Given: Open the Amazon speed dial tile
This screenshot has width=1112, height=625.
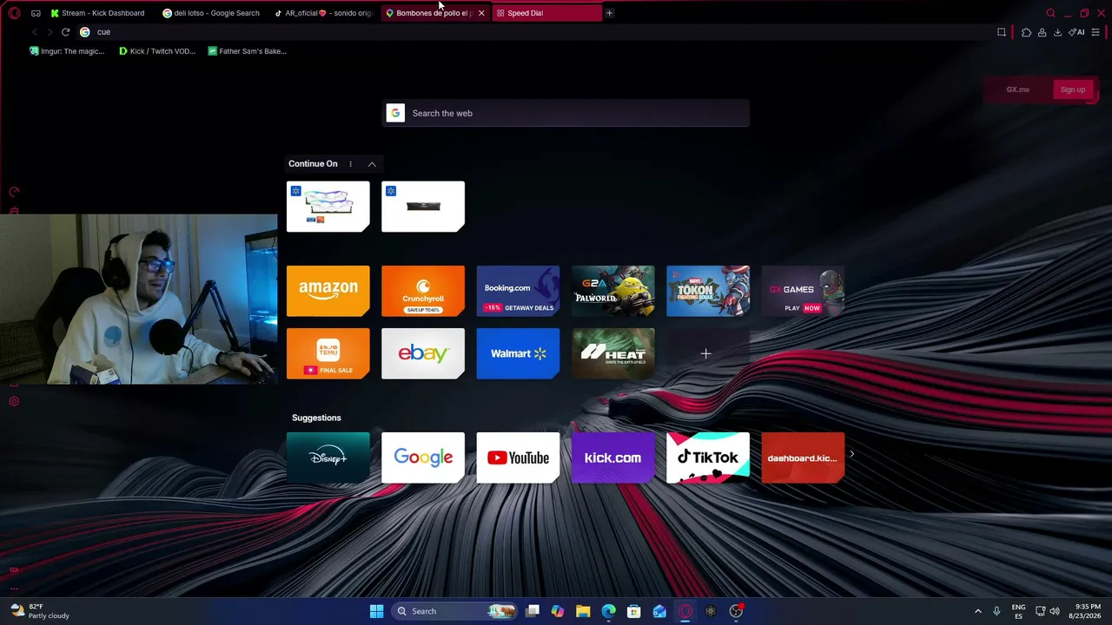Looking at the screenshot, I should (328, 291).
